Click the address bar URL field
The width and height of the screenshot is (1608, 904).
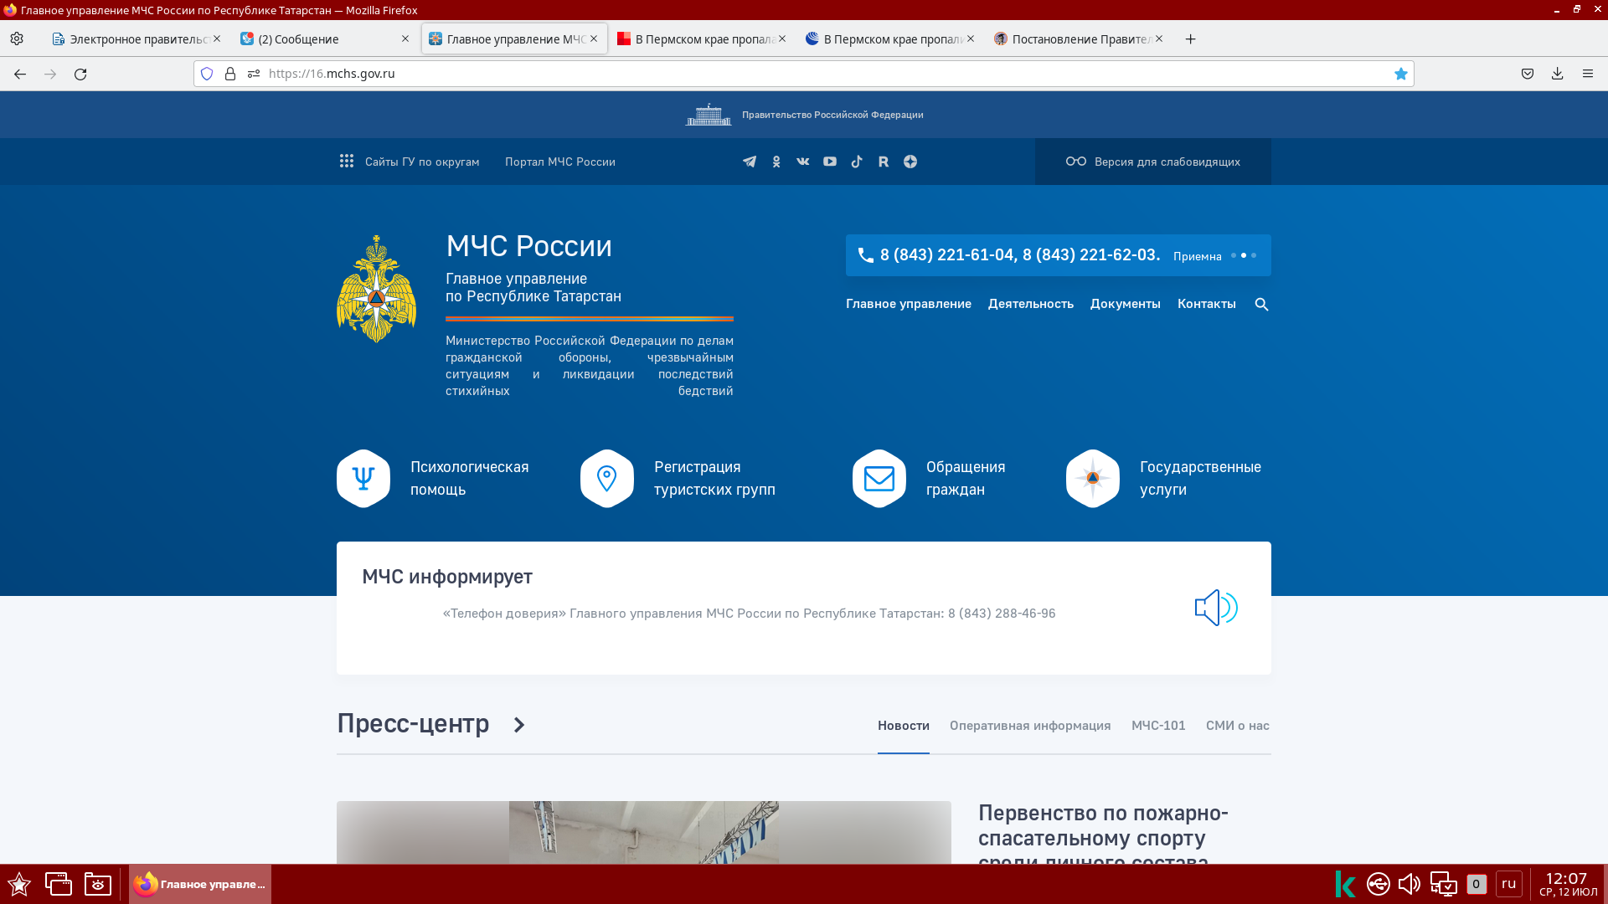tap(804, 74)
